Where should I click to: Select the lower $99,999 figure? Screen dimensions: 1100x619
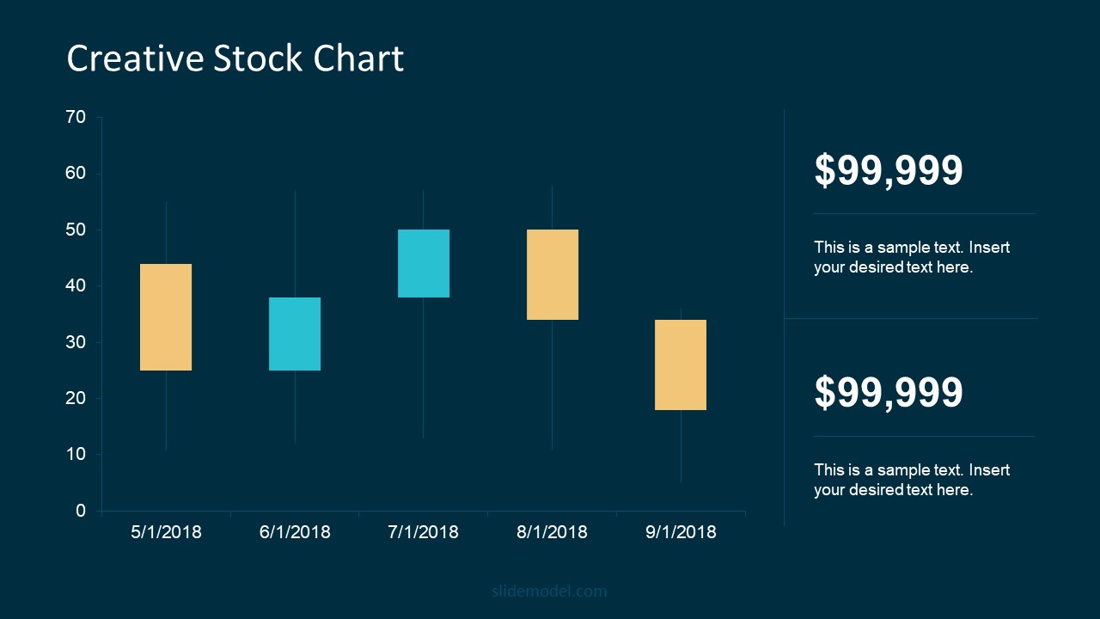tap(889, 392)
